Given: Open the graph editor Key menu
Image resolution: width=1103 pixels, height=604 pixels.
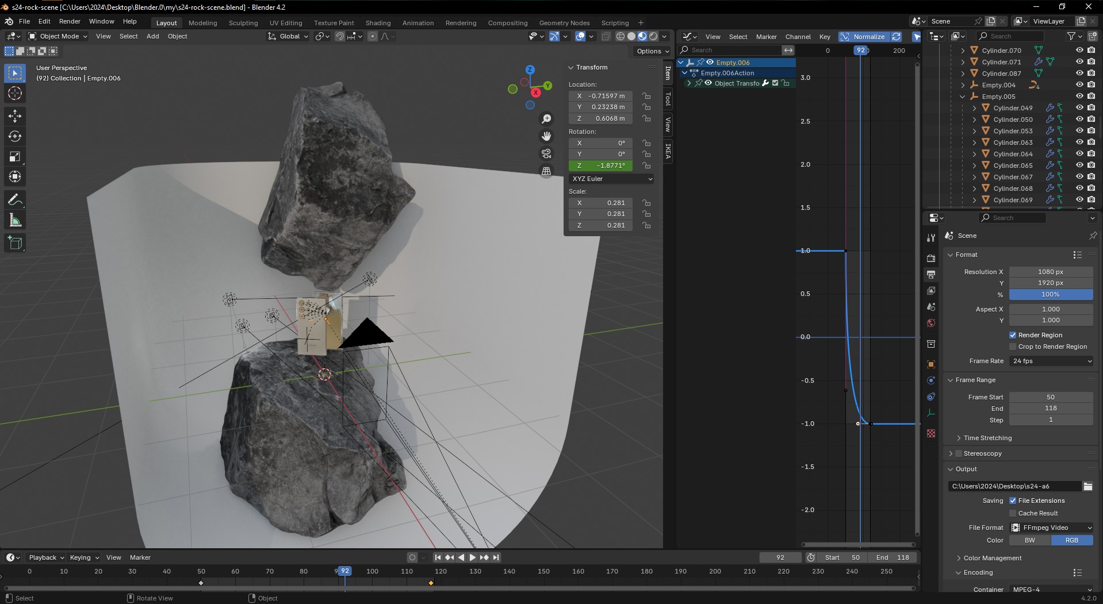Looking at the screenshot, I should click(825, 37).
